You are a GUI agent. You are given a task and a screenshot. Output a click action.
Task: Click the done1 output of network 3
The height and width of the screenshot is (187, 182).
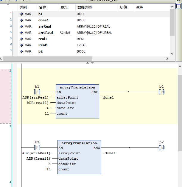110,153
